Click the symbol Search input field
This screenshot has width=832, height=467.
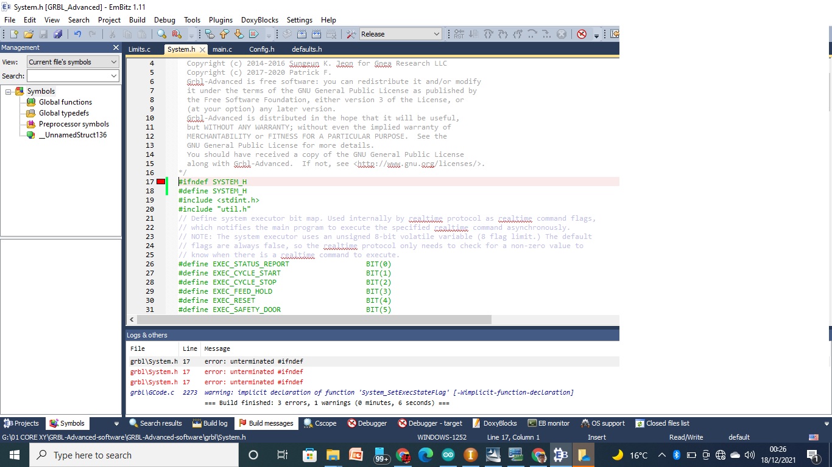(68, 76)
